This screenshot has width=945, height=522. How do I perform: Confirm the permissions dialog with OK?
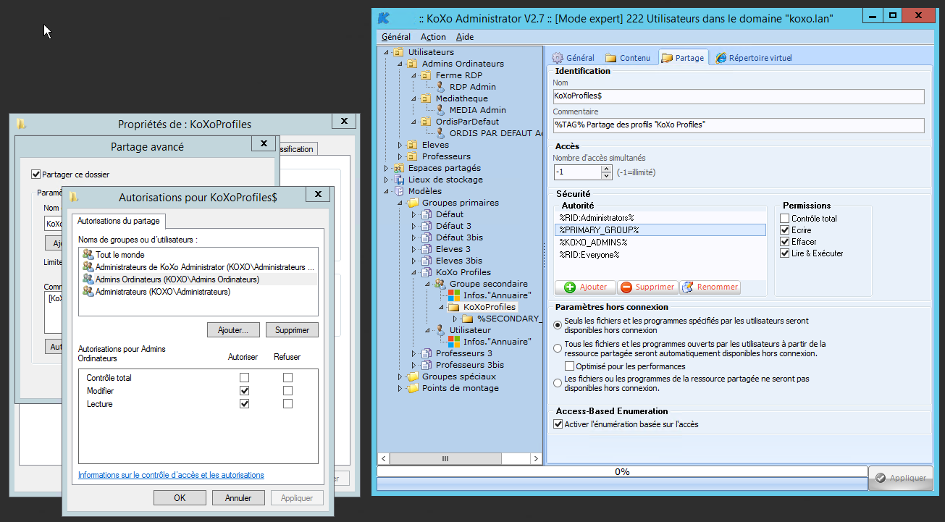[180, 498]
